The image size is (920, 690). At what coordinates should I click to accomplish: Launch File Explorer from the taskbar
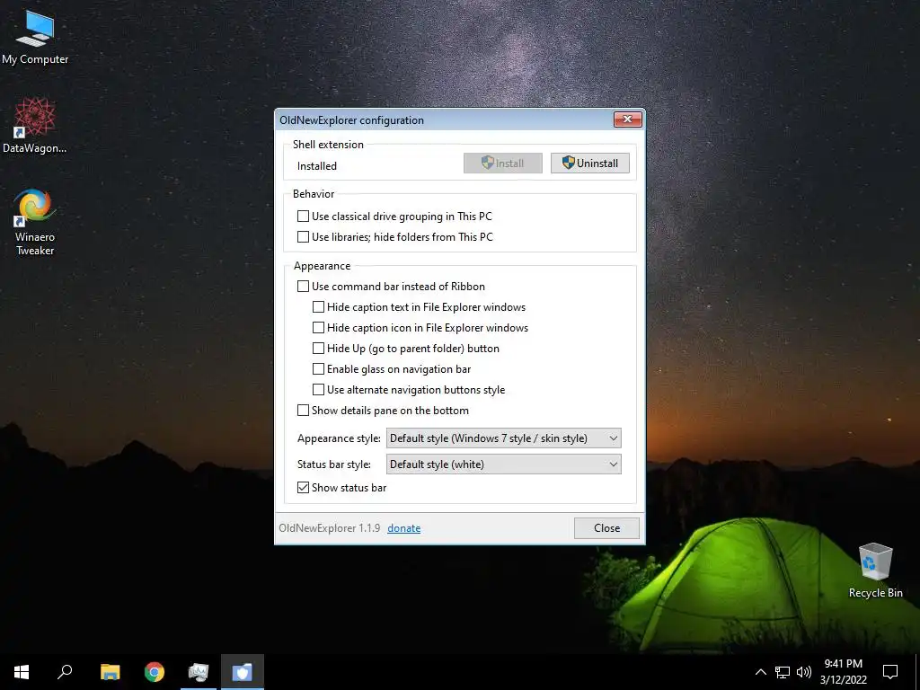(x=110, y=672)
